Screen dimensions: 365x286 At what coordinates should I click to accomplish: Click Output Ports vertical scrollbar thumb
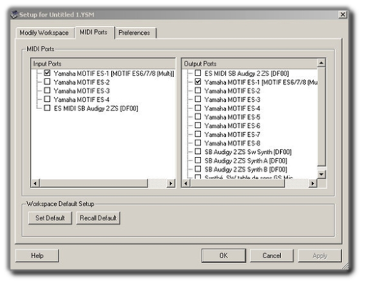[321, 116]
